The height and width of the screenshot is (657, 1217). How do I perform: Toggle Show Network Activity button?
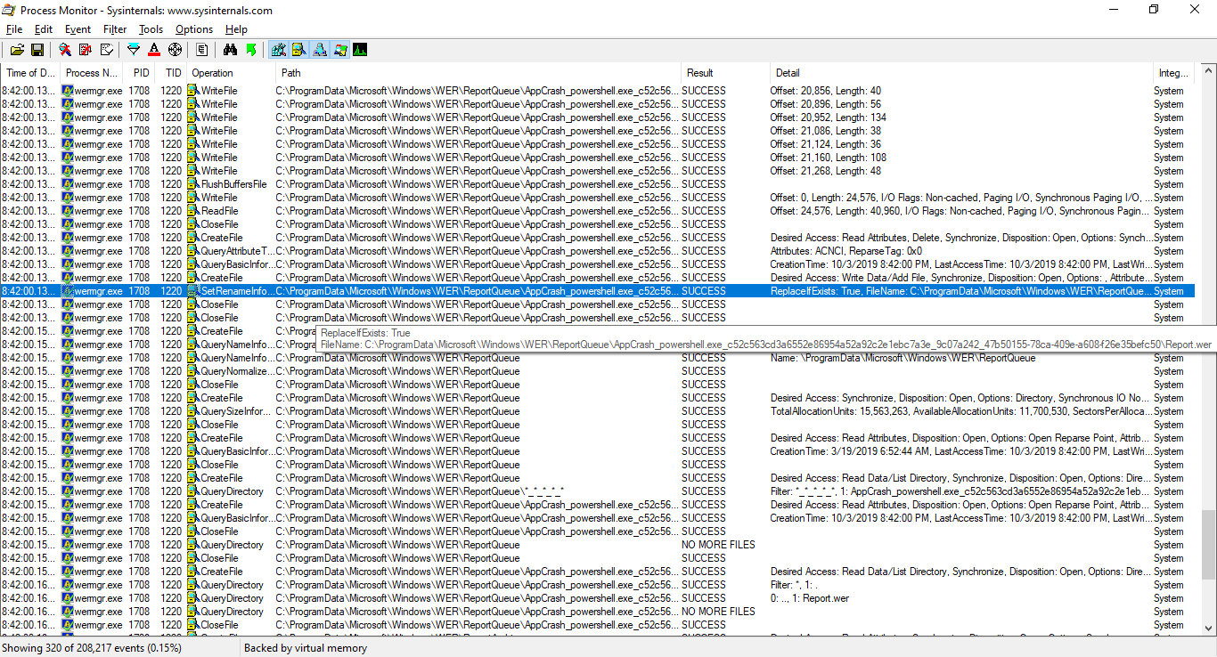pos(319,50)
